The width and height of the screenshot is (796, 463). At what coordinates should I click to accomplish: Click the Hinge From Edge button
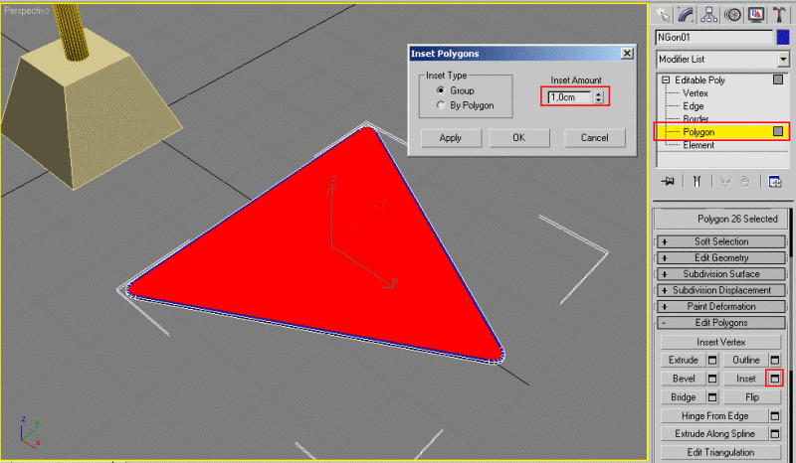[714, 416]
